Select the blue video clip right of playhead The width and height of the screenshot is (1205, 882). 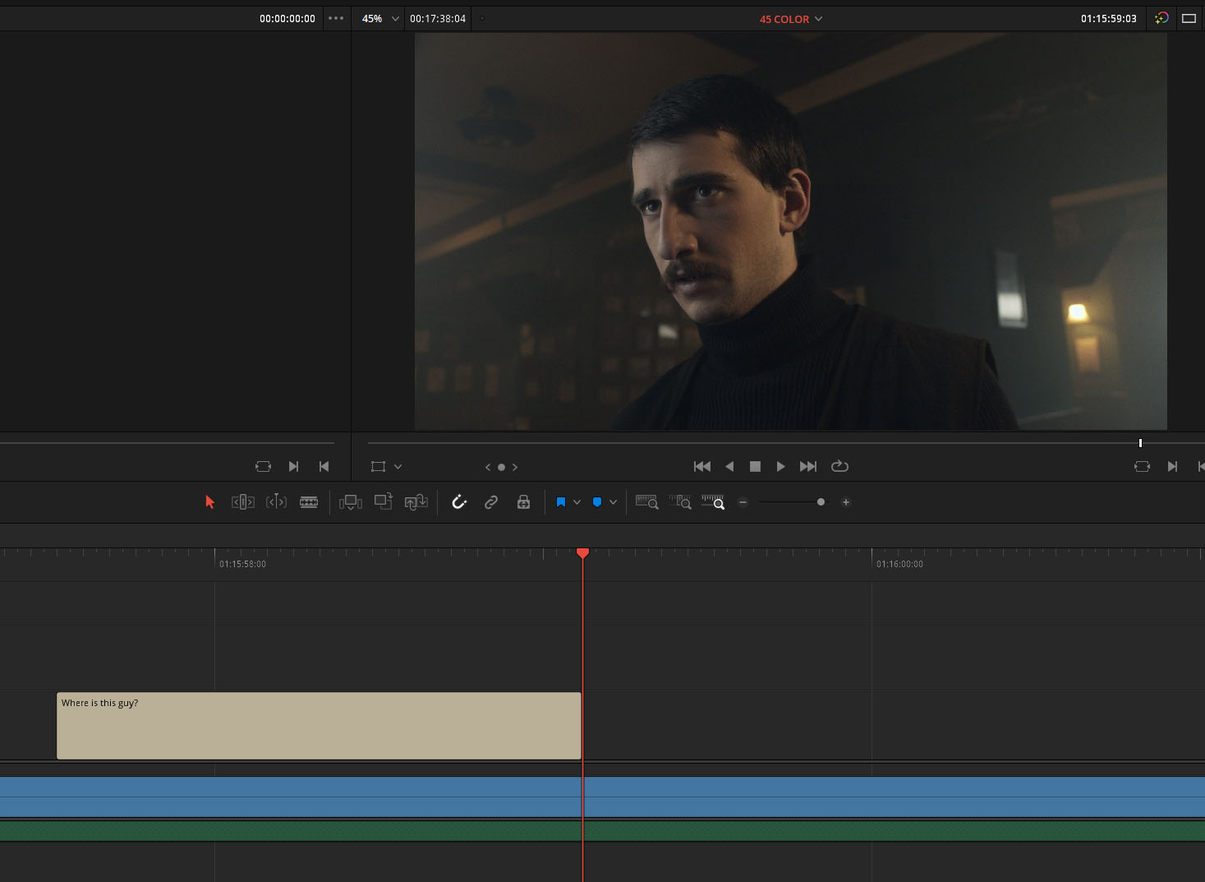pyautogui.click(x=895, y=797)
